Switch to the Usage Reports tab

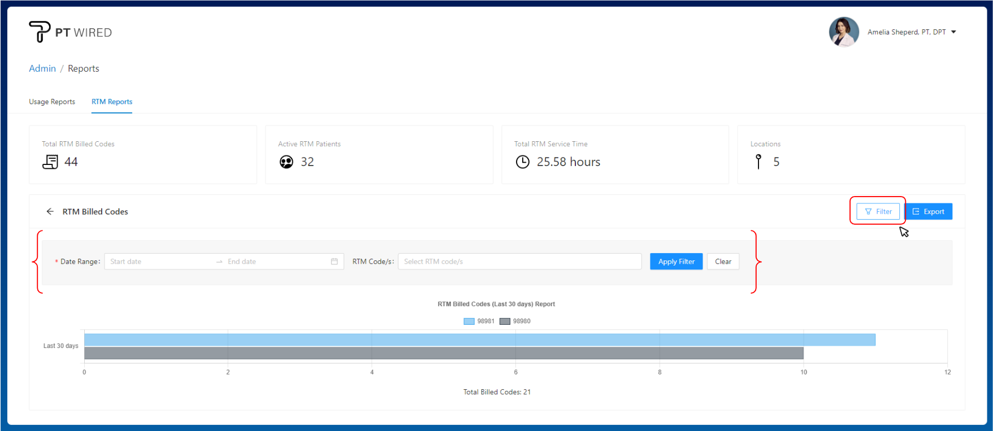pos(52,102)
